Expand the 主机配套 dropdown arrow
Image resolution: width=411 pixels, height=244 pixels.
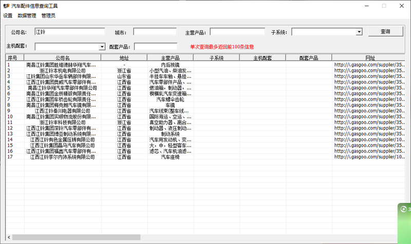(x=102, y=47)
